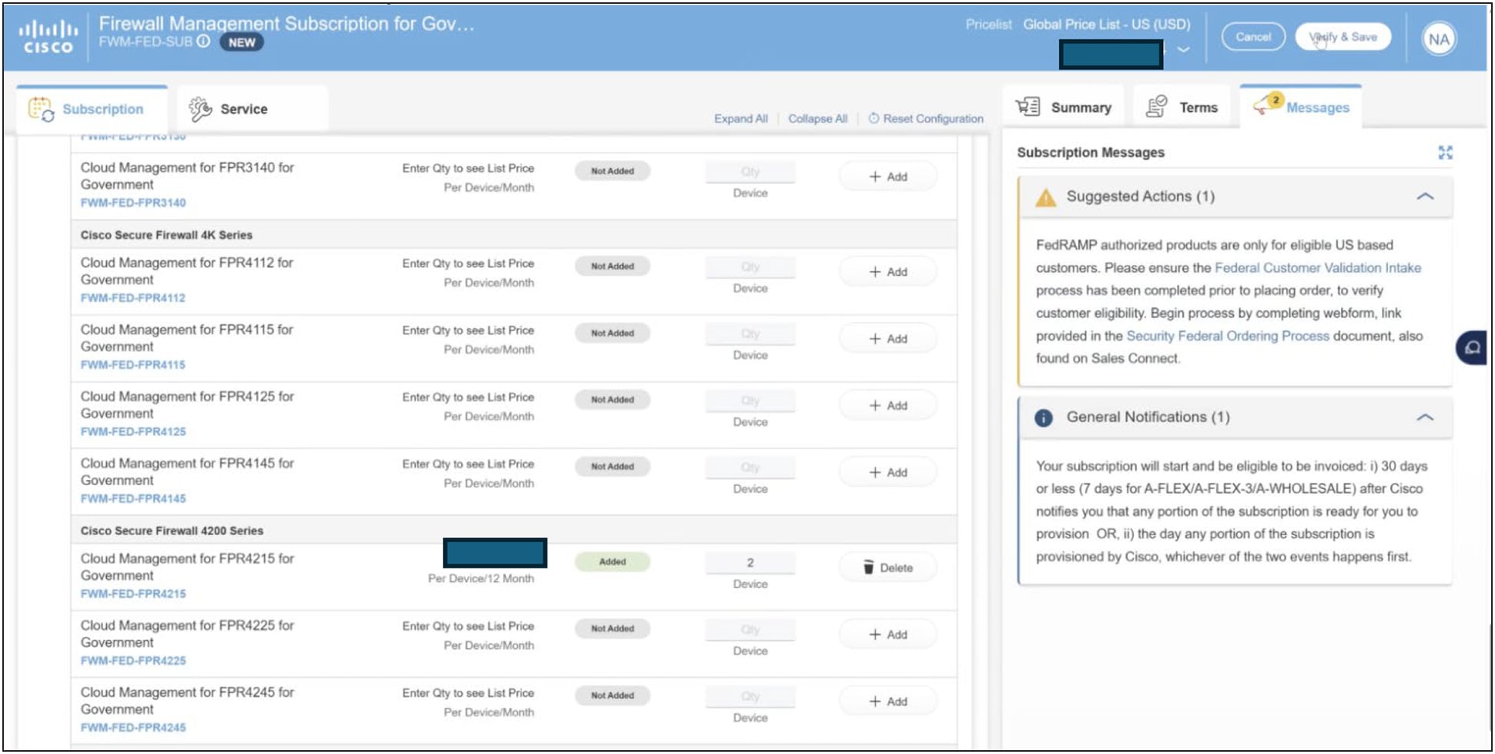The image size is (1495, 754).
Task: Open the FWM-FED-FPR4215 SKU link
Action: pyautogui.click(x=133, y=594)
